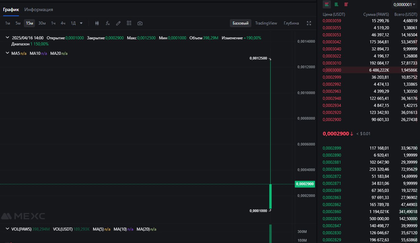Click the 0,0001000 low price marker
The height and width of the screenshot is (243, 420).
pos(258,211)
